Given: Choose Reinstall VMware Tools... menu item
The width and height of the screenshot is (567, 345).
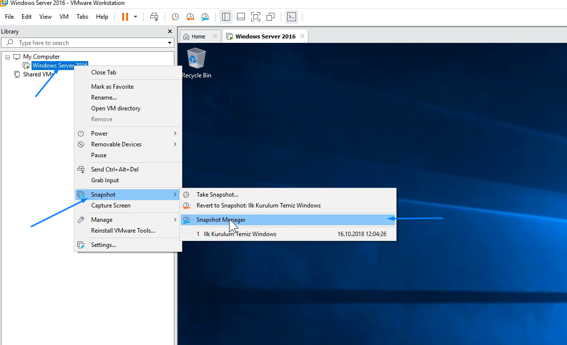Looking at the screenshot, I should [x=128, y=231].
